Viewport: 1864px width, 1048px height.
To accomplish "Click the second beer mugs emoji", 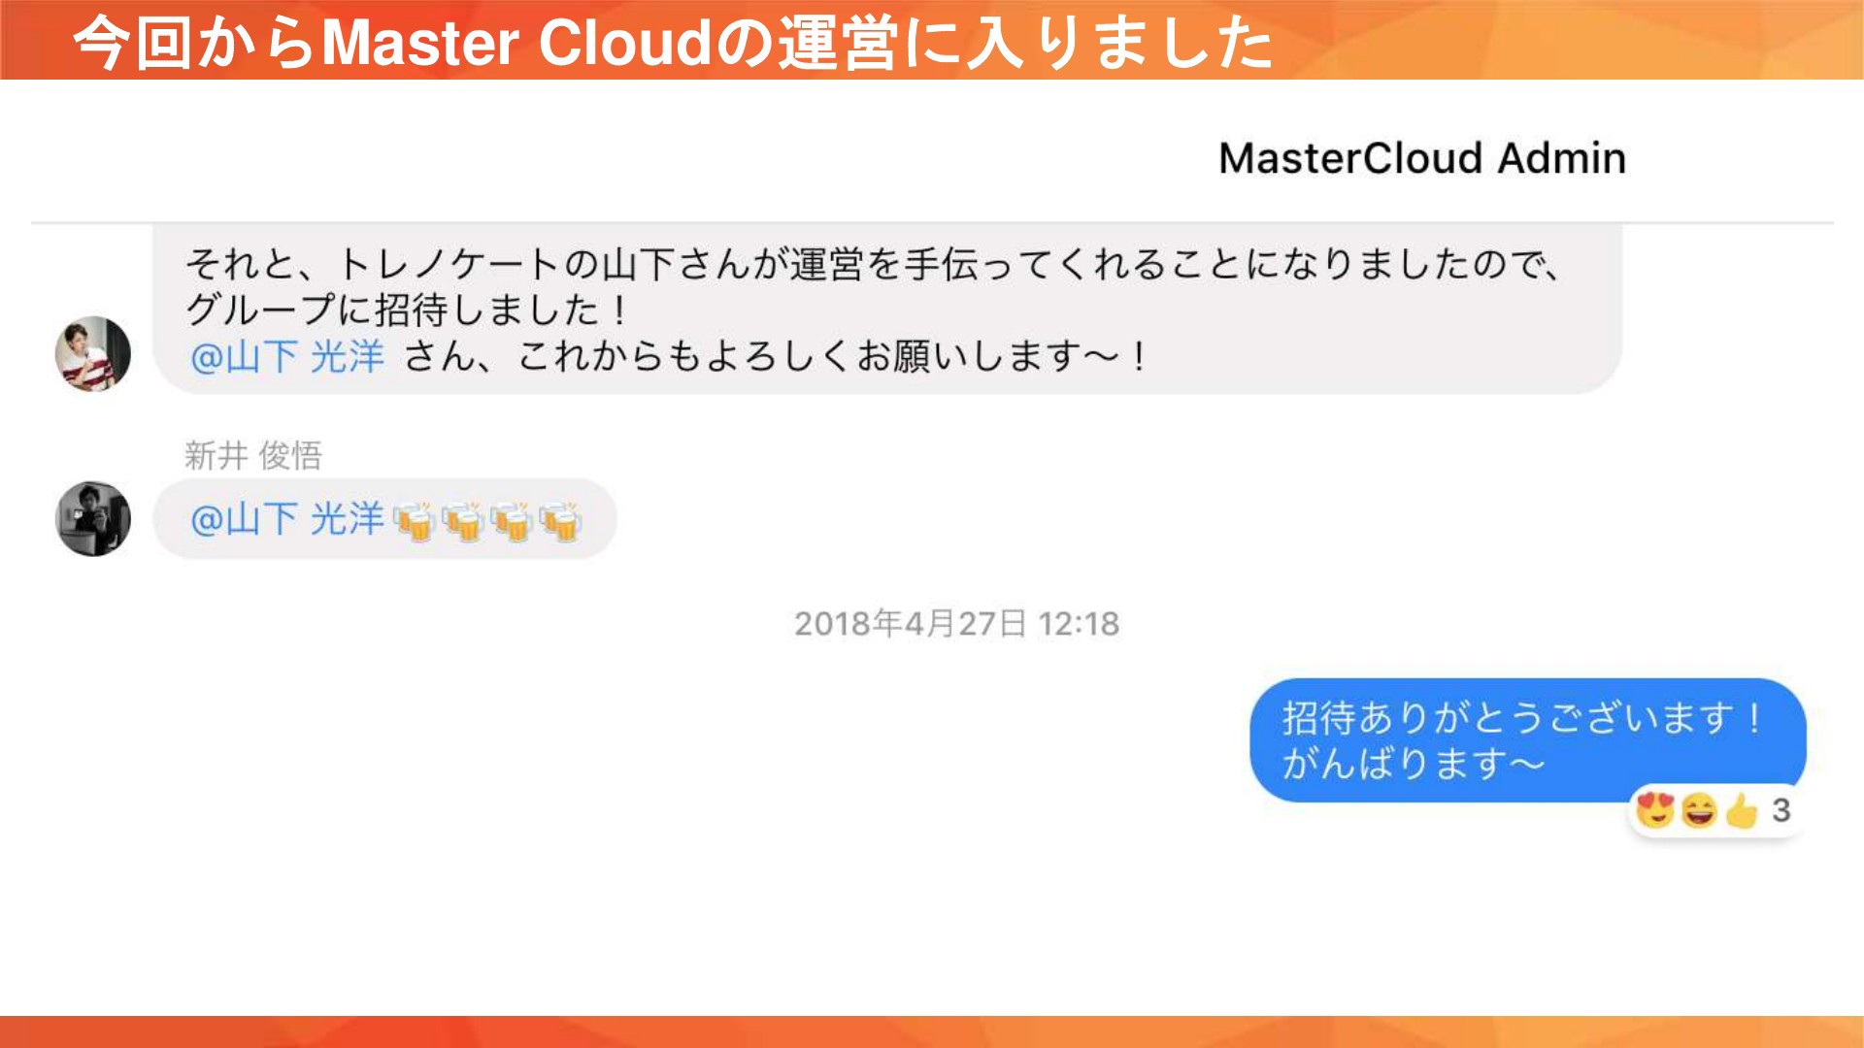I will (x=463, y=522).
